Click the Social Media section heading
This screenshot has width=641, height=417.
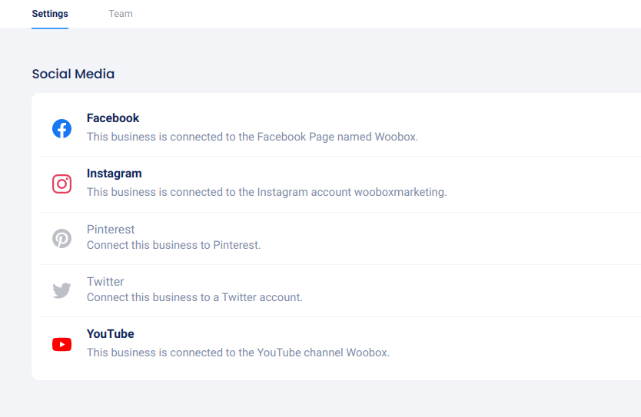tap(73, 74)
